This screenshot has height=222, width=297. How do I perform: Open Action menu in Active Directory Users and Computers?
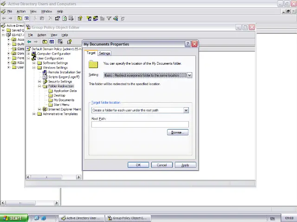click(x=21, y=11)
